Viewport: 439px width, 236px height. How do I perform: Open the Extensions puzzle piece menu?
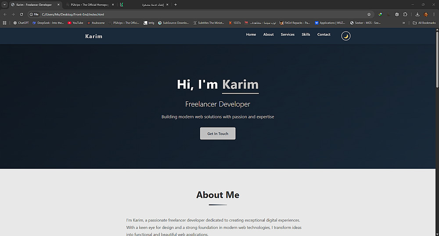click(405, 14)
